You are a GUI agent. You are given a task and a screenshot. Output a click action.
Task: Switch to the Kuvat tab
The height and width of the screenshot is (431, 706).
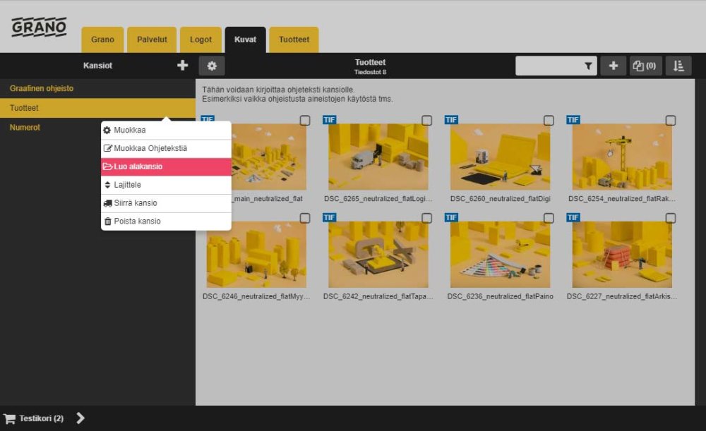point(246,40)
